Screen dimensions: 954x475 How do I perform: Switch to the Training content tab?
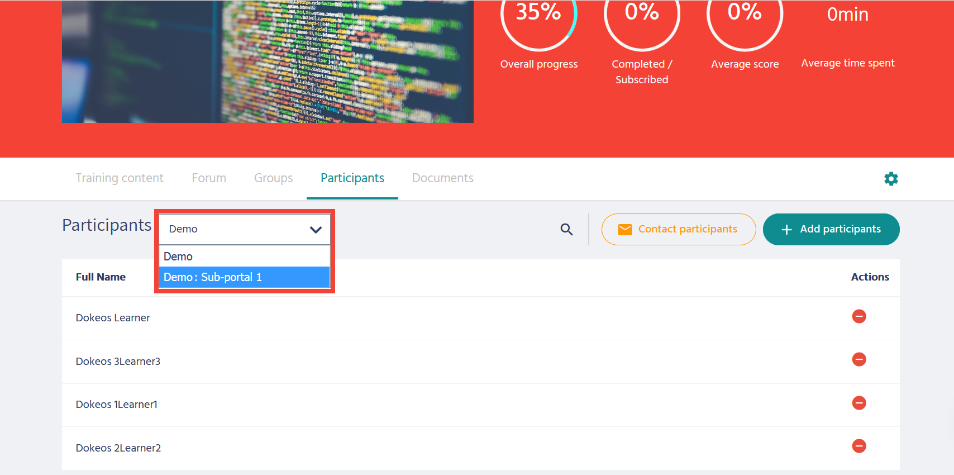[120, 178]
